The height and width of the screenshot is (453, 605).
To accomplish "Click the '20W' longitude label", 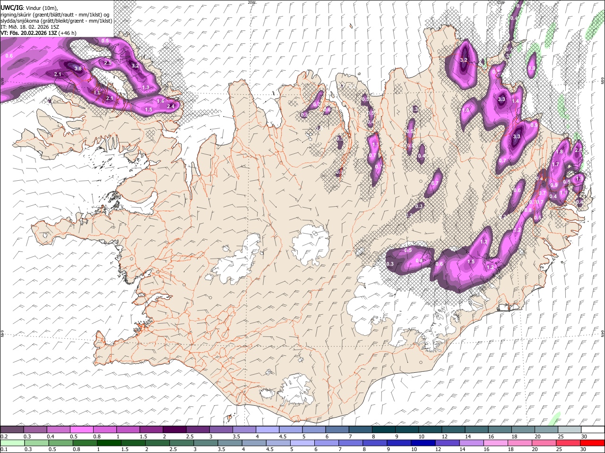I will pyautogui.click(x=251, y=2).
